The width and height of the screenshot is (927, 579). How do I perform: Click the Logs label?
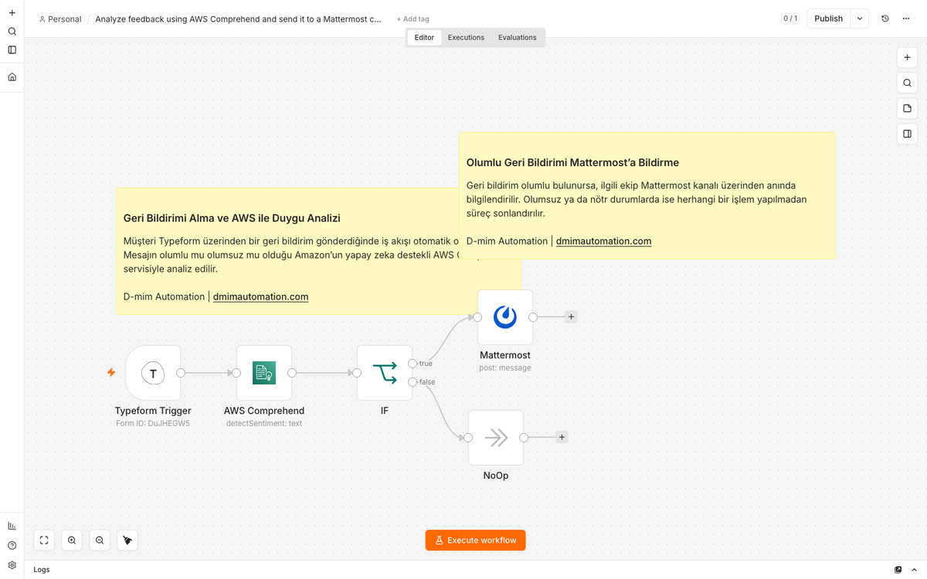pos(42,570)
